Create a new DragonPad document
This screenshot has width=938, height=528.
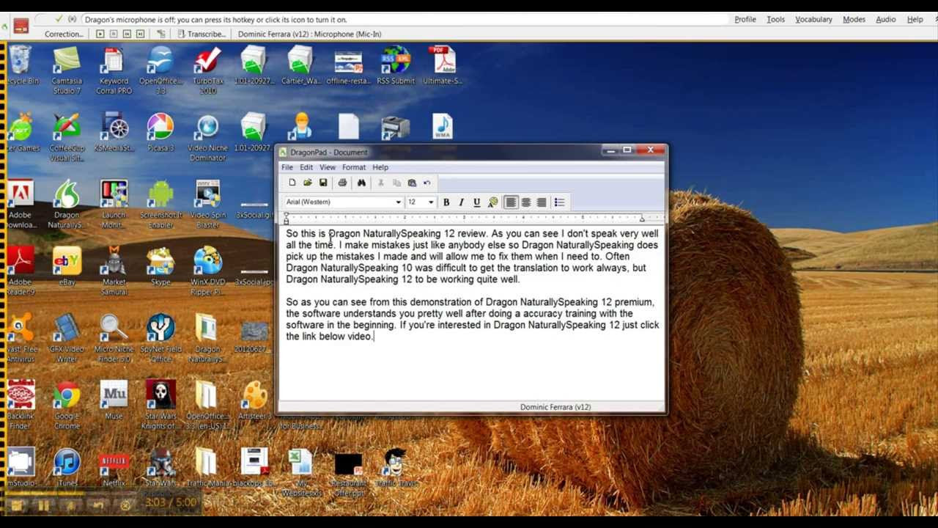[292, 183]
